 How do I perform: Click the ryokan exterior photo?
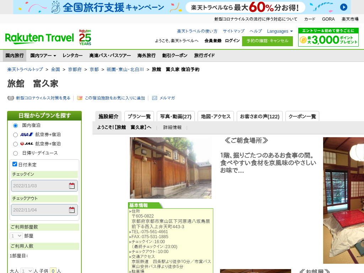tap(171, 168)
